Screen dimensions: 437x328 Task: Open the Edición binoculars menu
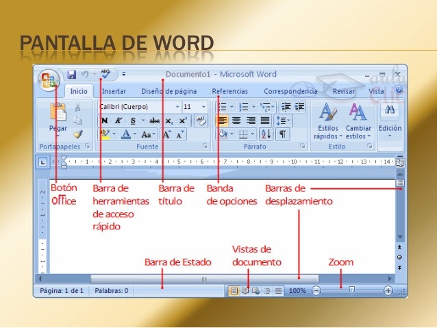tap(390, 121)
